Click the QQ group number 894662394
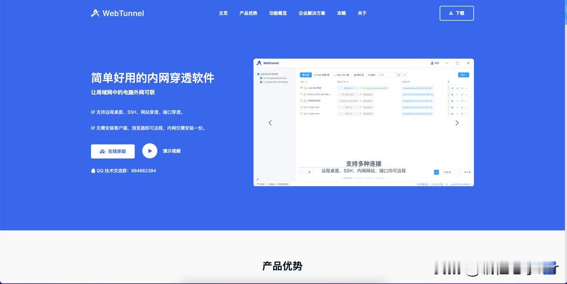567x284 pixels. coord(144,170)
